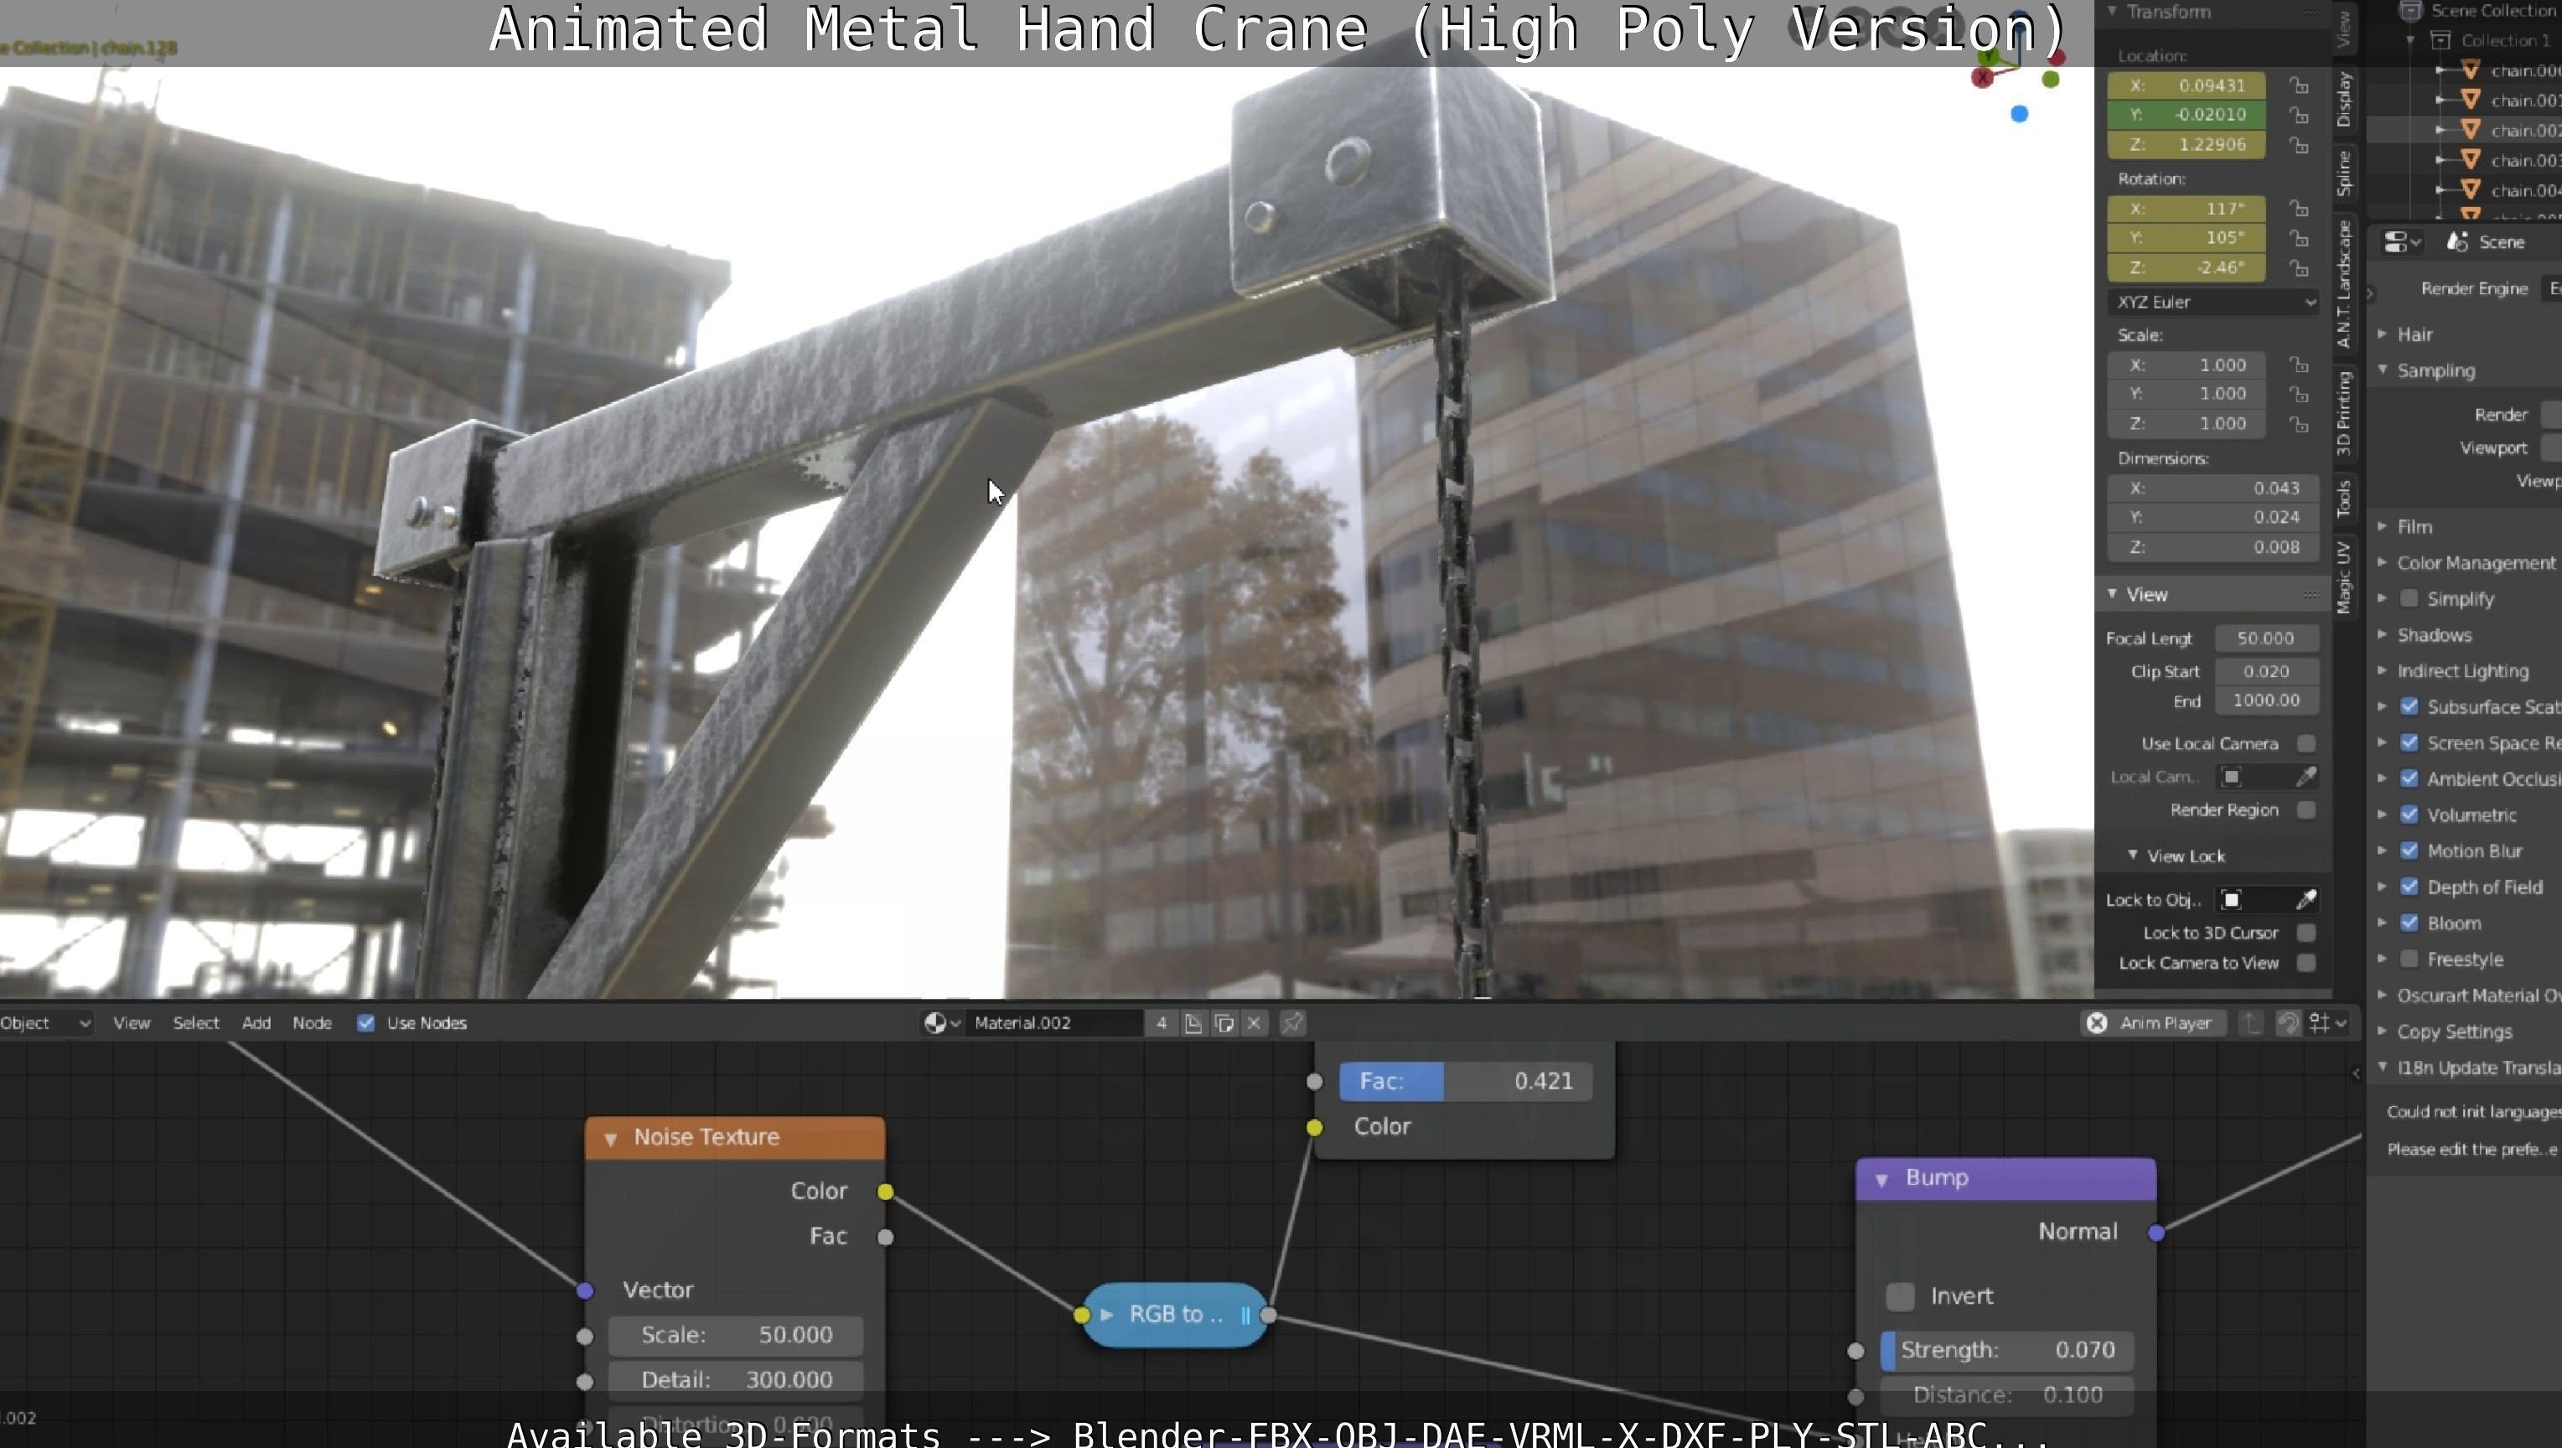This screenshot has width=2562, height=1448.
Task: Disable the Motion Blur checkbox
Action: click(x=2409, y=851)
